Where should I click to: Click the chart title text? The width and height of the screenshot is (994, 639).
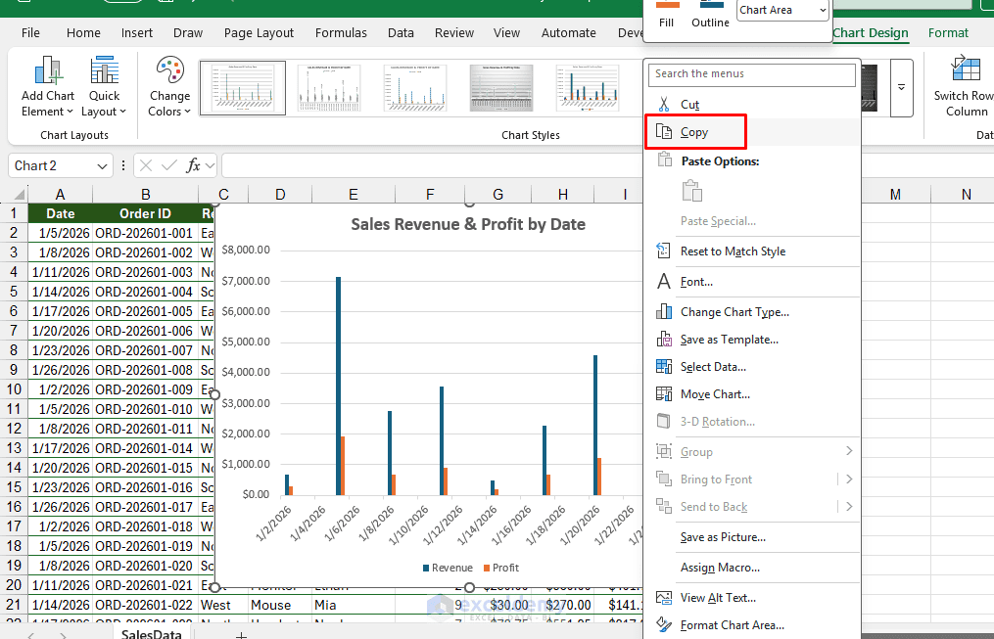click(x=468, y=224)
